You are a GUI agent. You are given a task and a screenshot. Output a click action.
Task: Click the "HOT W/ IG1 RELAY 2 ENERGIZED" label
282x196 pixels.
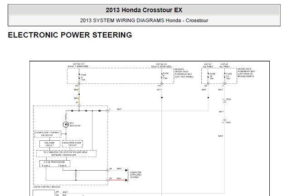click(x=161, y=65)
